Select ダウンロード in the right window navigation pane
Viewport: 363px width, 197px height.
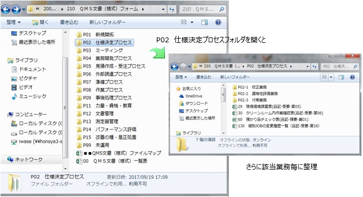[193, 103]
